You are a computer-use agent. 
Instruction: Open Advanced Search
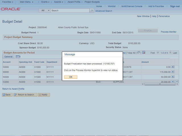104,11
